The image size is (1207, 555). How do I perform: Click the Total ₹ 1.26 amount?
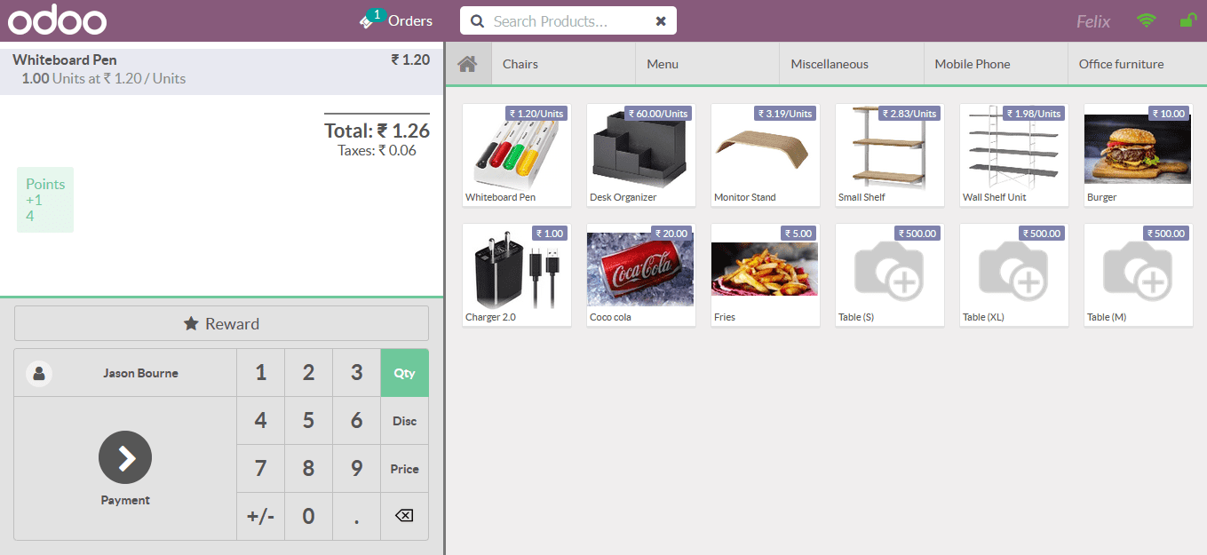[x=377, y=131]
